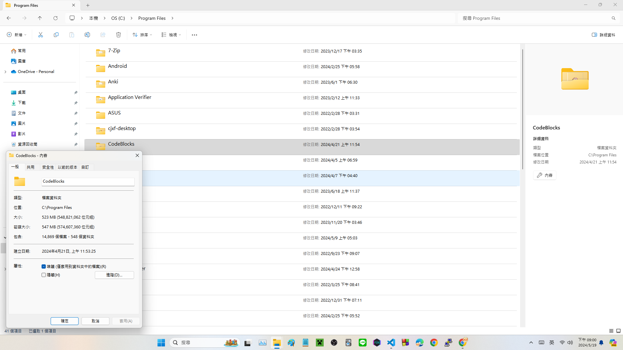Click the Copy icon in toolbar
Viewport: 623px width, 350px height.
[x=56, y=35]
